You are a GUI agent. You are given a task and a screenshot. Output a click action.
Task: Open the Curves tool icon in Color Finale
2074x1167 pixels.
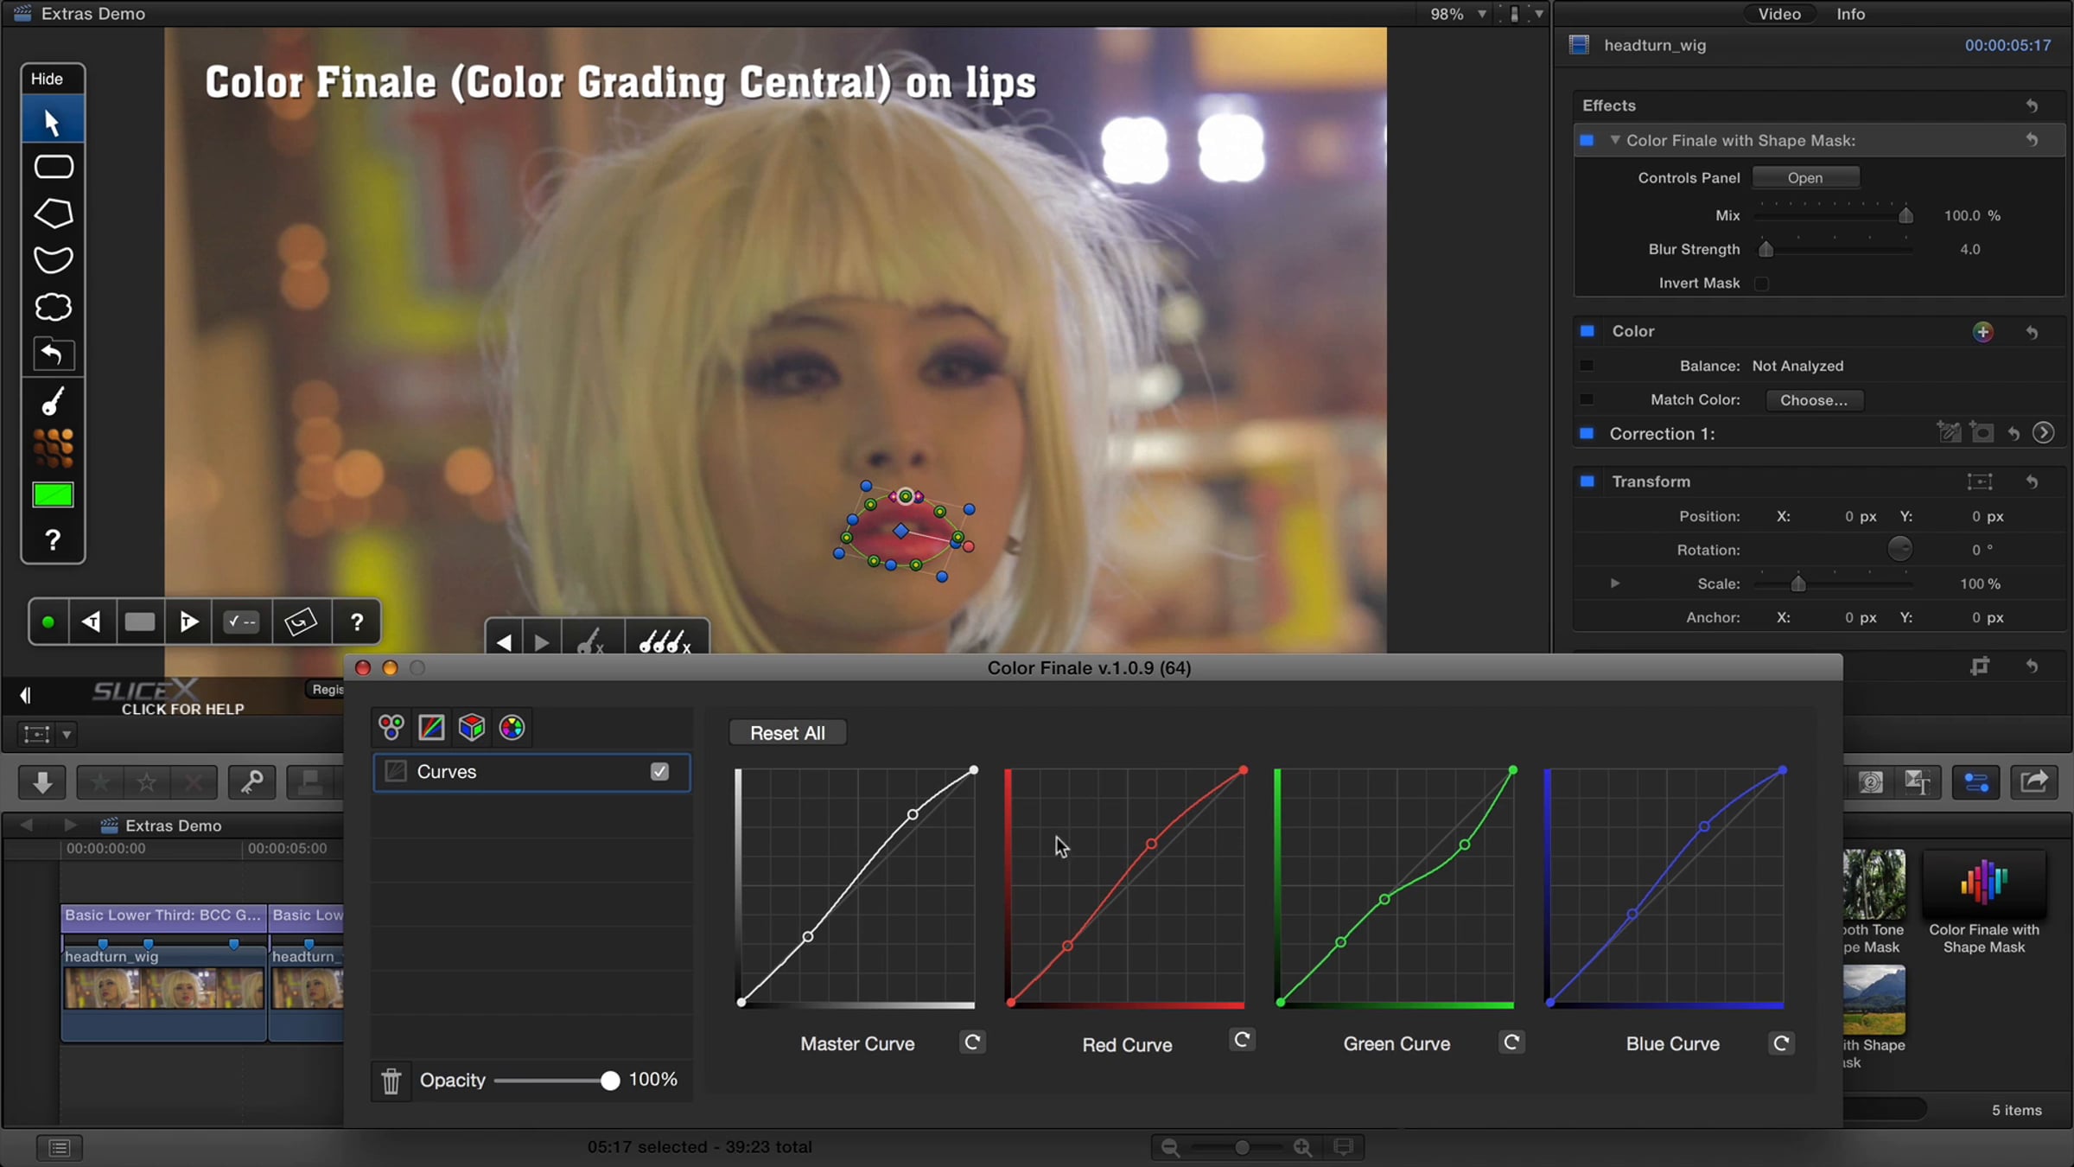431,728
